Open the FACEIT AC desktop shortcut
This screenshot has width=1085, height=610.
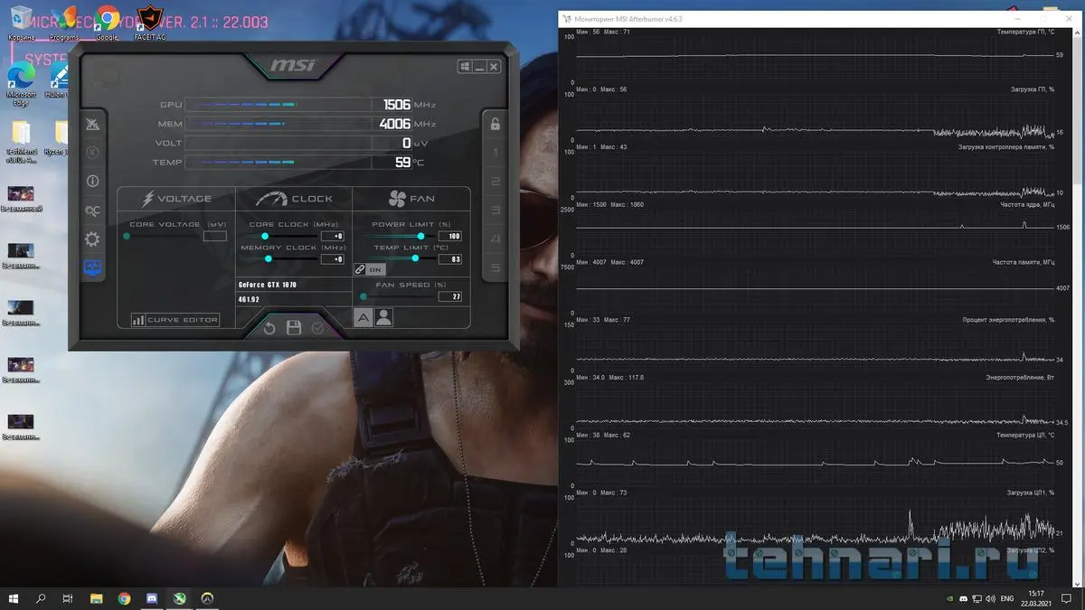point(148,23)
